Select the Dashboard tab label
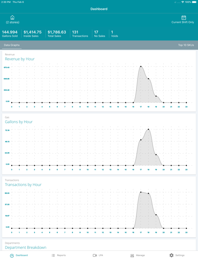 coord(22,255)
